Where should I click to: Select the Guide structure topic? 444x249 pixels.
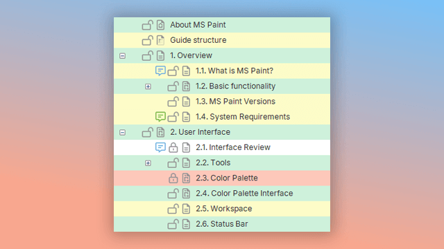pos(198,40)
